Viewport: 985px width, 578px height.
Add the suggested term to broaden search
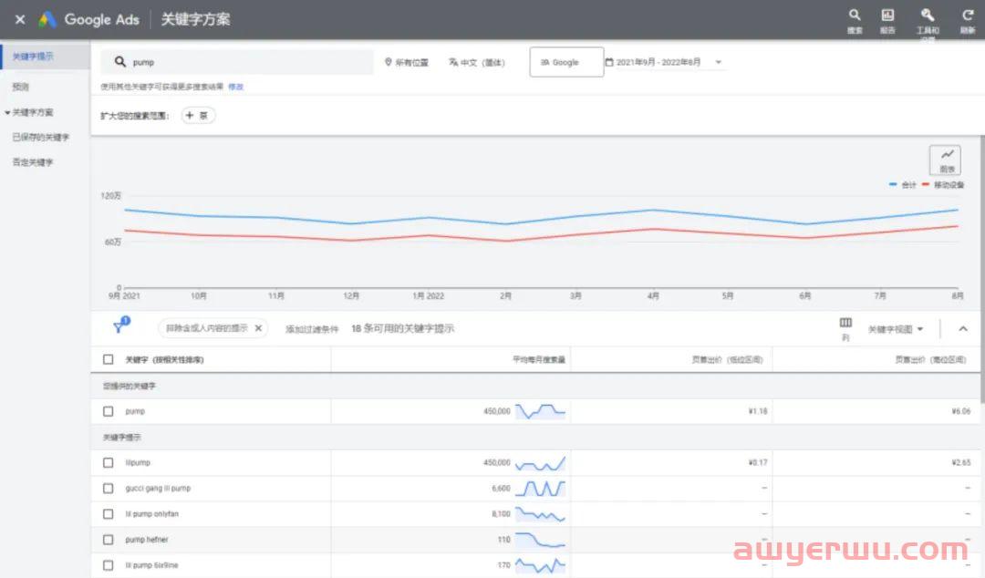pyautogui.click(x=198, y=116)
